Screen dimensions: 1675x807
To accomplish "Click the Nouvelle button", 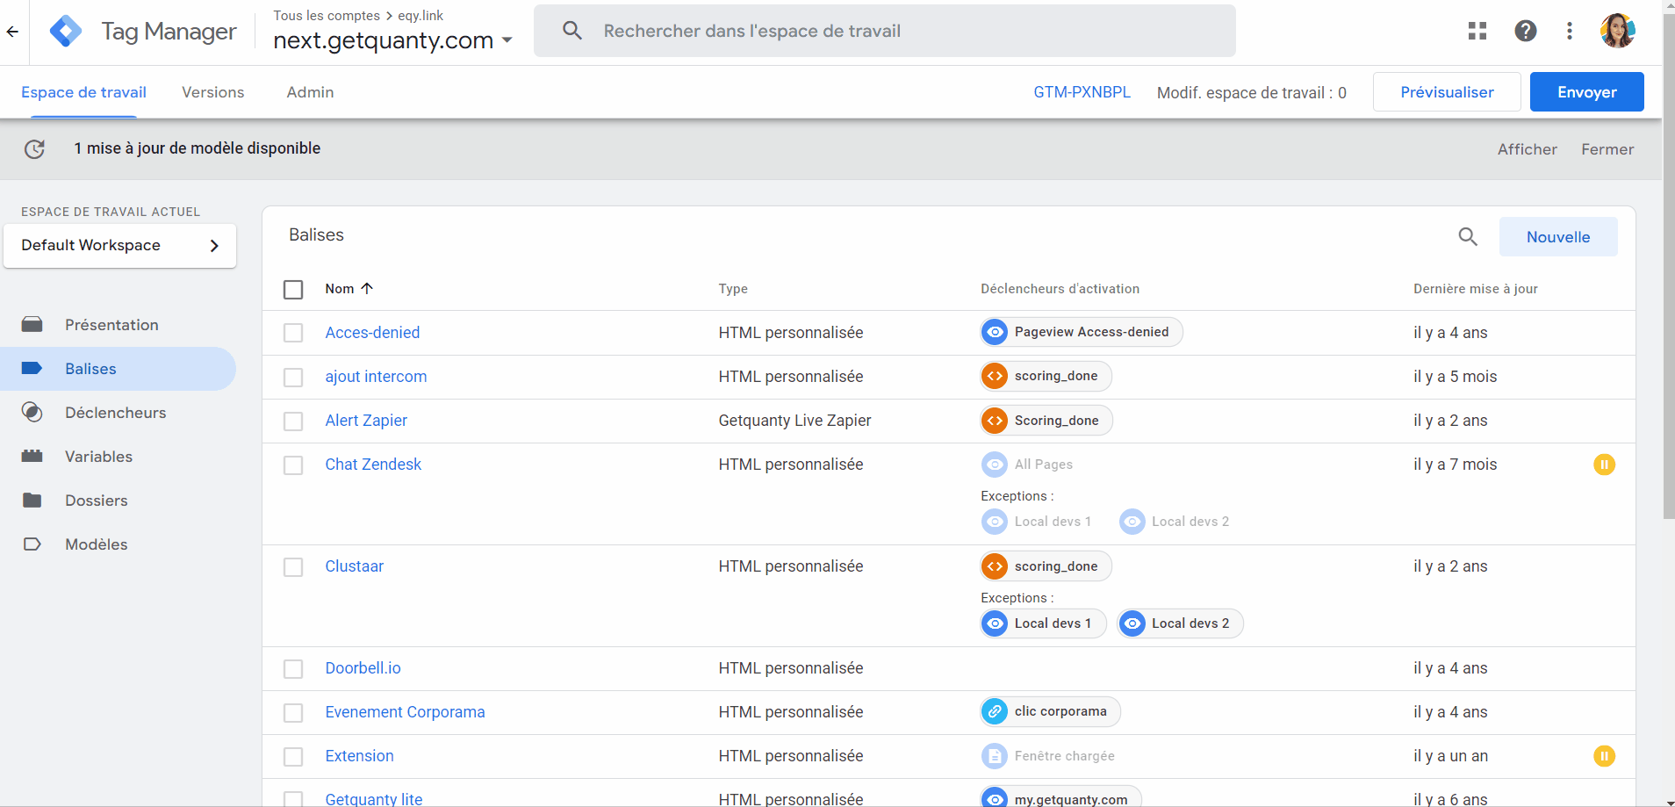I will [x=1558, y=237].
